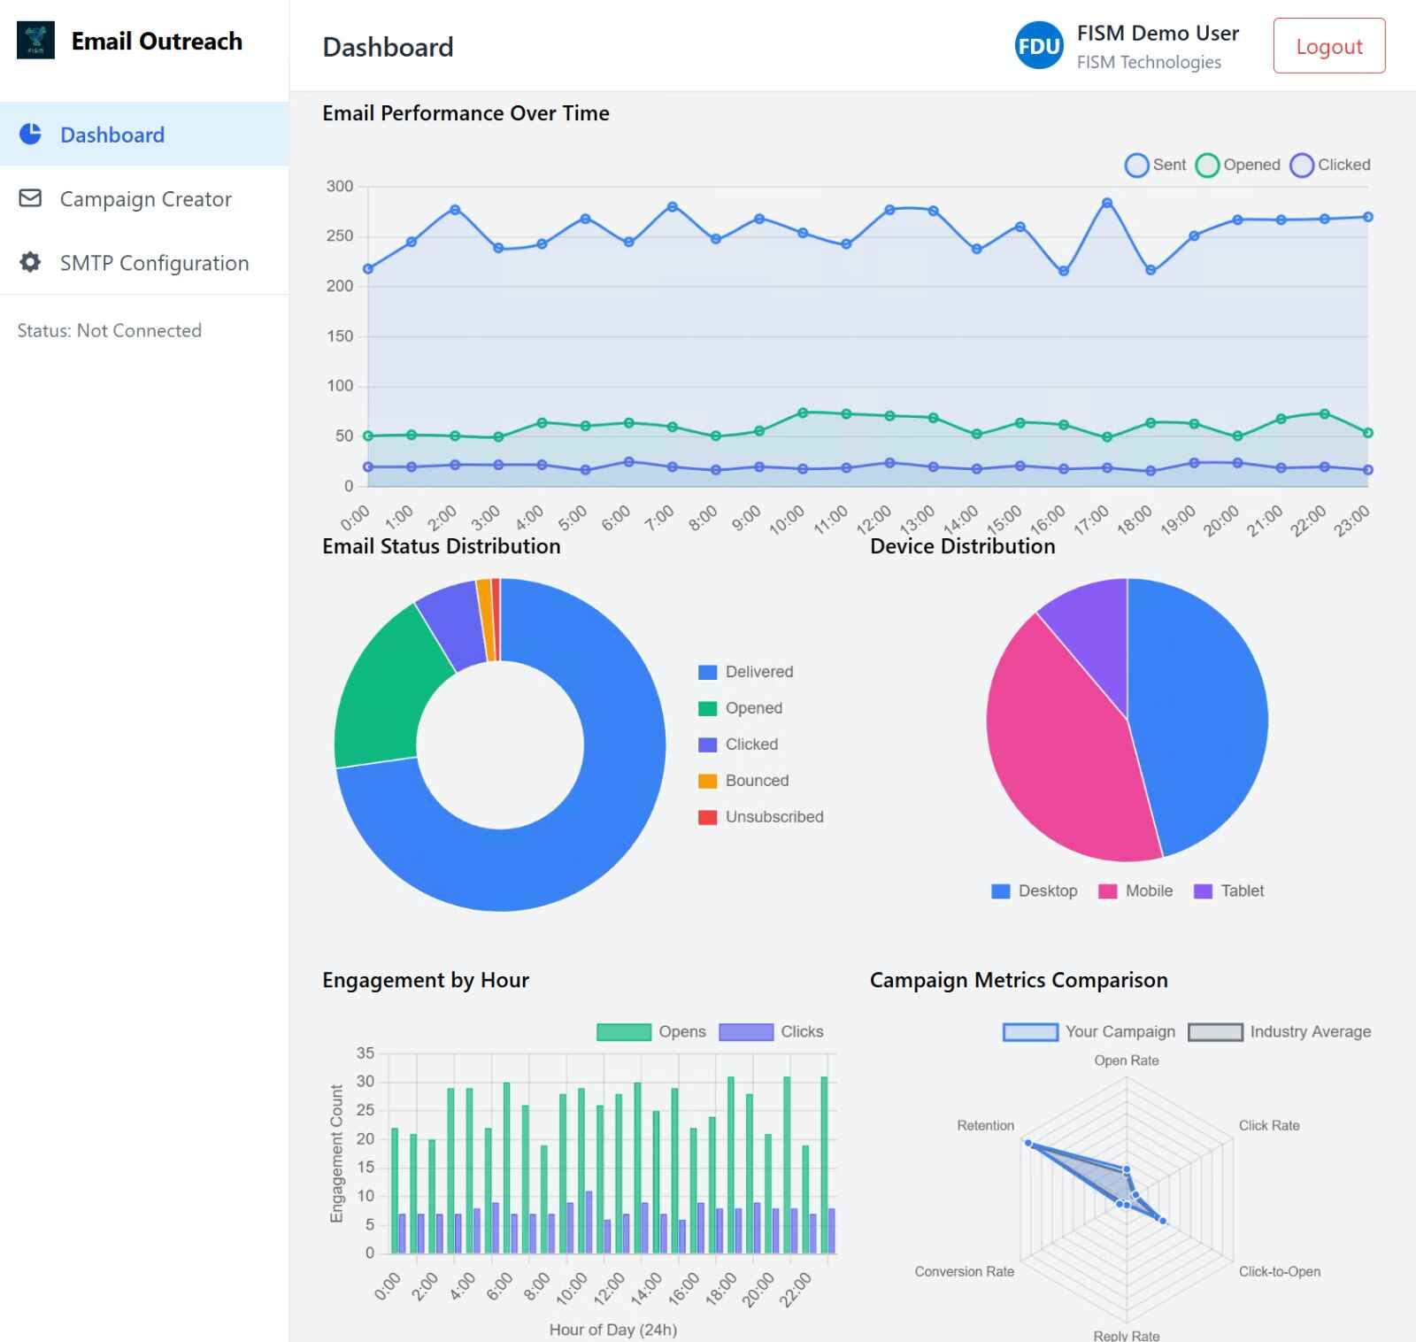
Task: Click the FISM Demo User name
Action: (1157, 34)
